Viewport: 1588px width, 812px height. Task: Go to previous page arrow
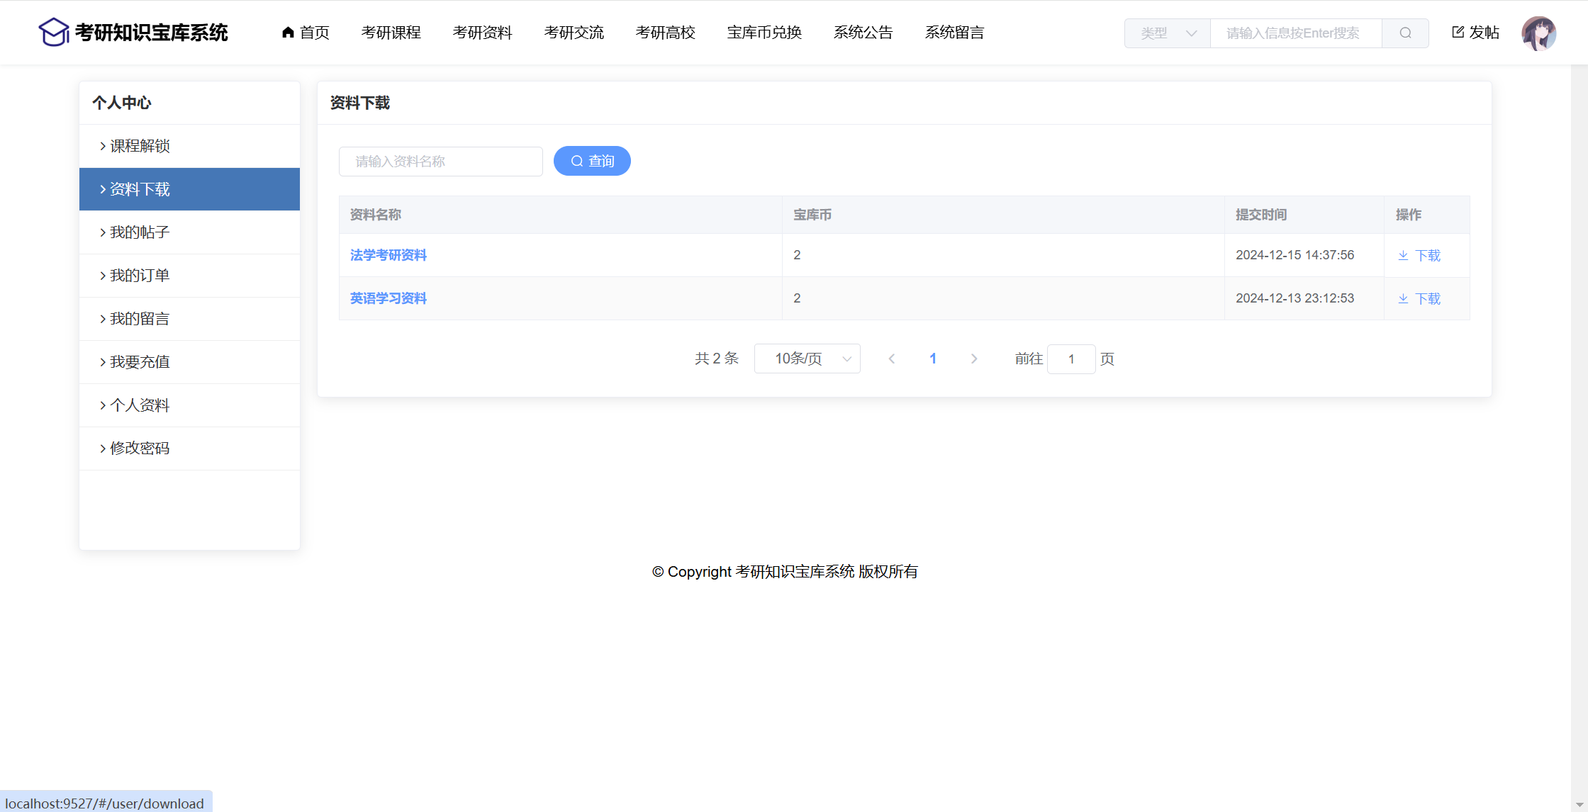pyautogui.click(x=892, y=359)
